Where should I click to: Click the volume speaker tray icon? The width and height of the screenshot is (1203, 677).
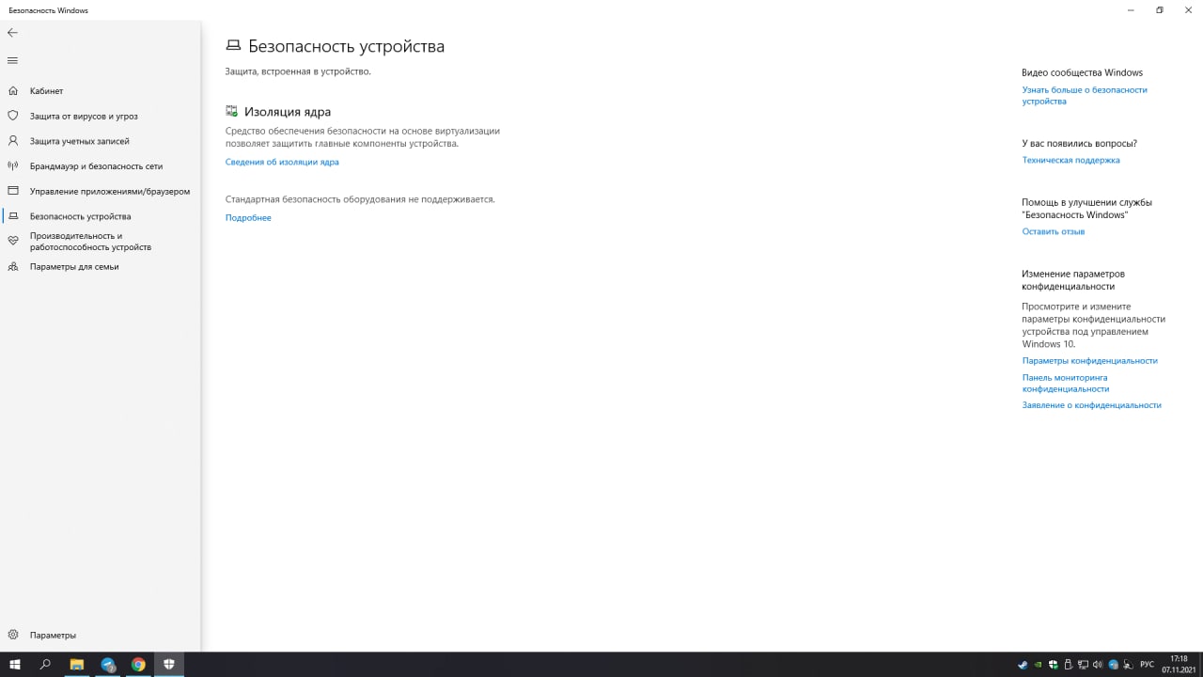pyautogui.click(x=1098, y=665)
